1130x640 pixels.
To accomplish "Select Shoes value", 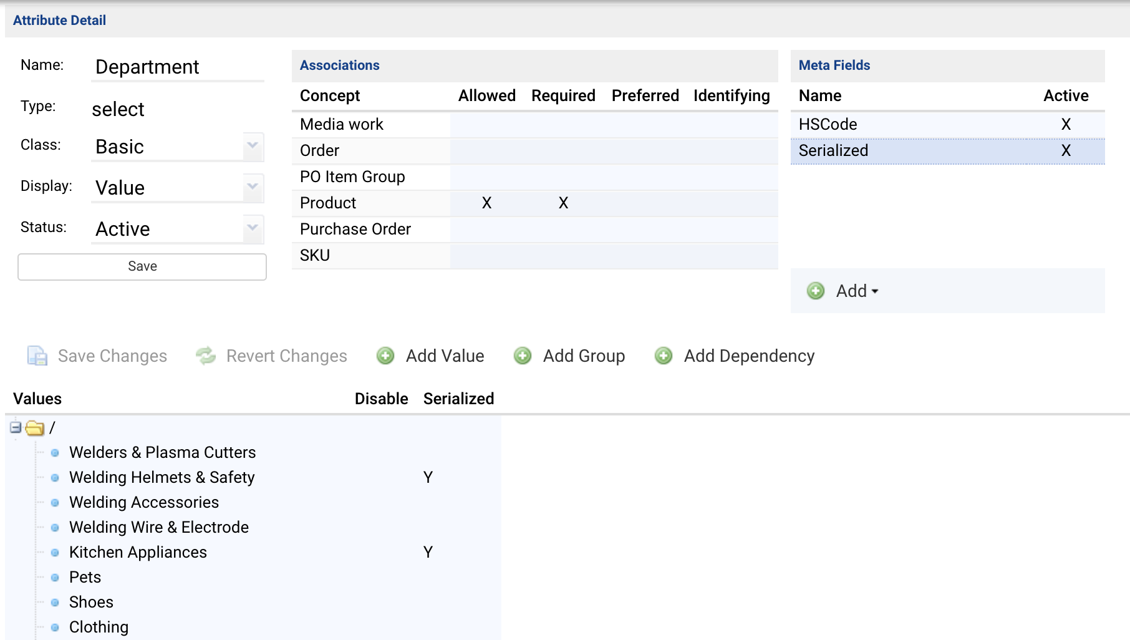I will [91, 602].
